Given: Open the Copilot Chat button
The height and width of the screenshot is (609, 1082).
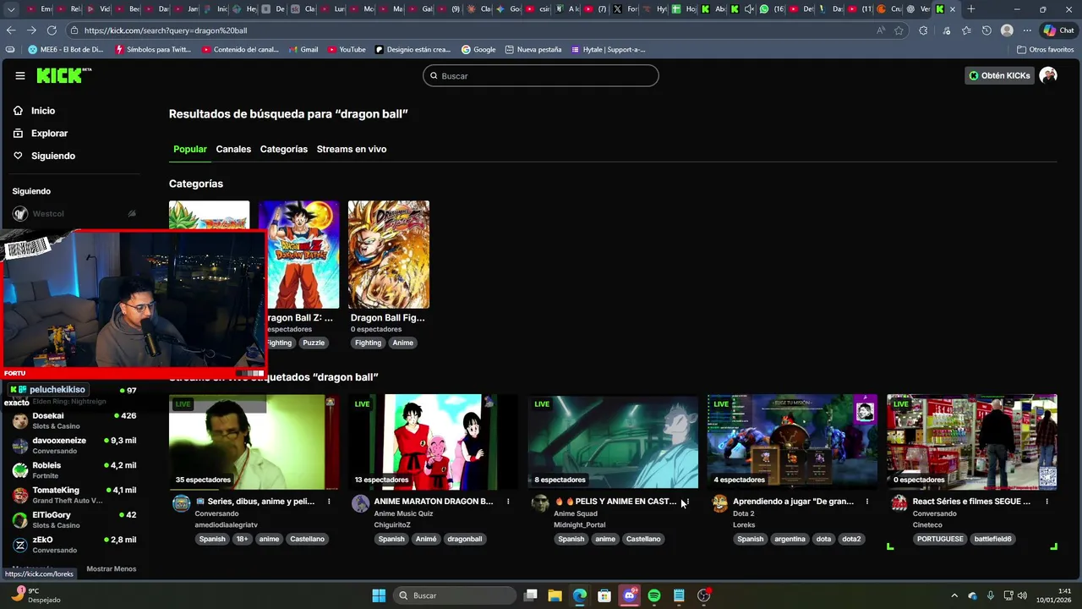Looking at the screenshot, I should pyautogui.click(x=1060, y=30).
